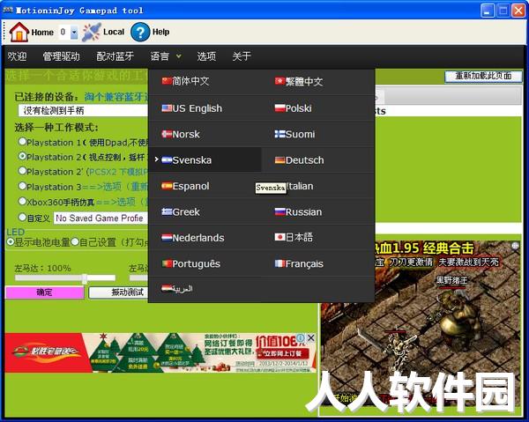
Task: Select 日本語 with the Japanese flag
Action: click(x=318, y=238)
